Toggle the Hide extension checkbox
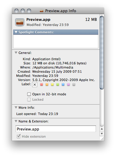 point(19,136)
